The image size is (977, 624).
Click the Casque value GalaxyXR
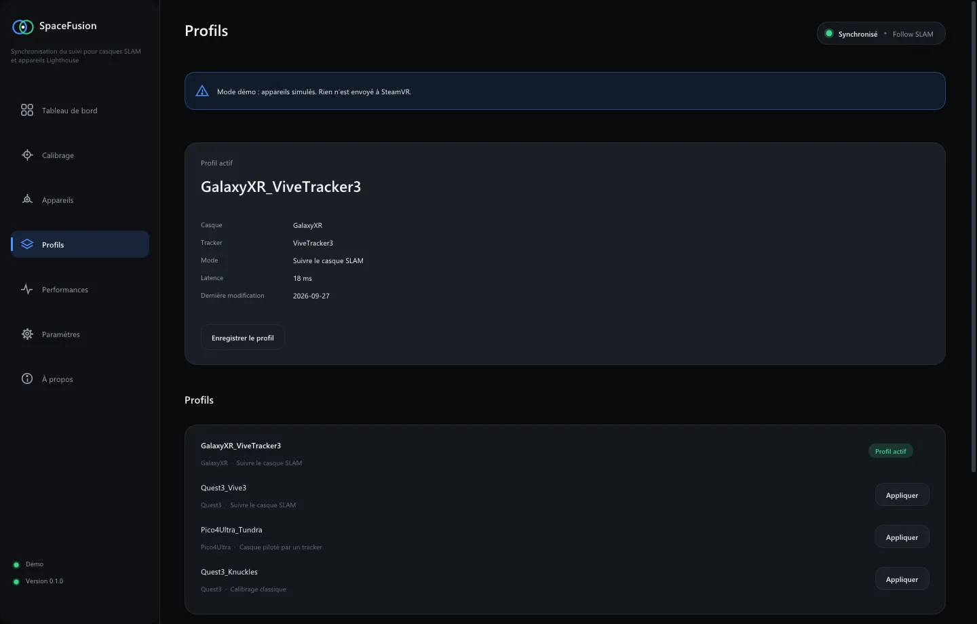(x=307, y=225)
